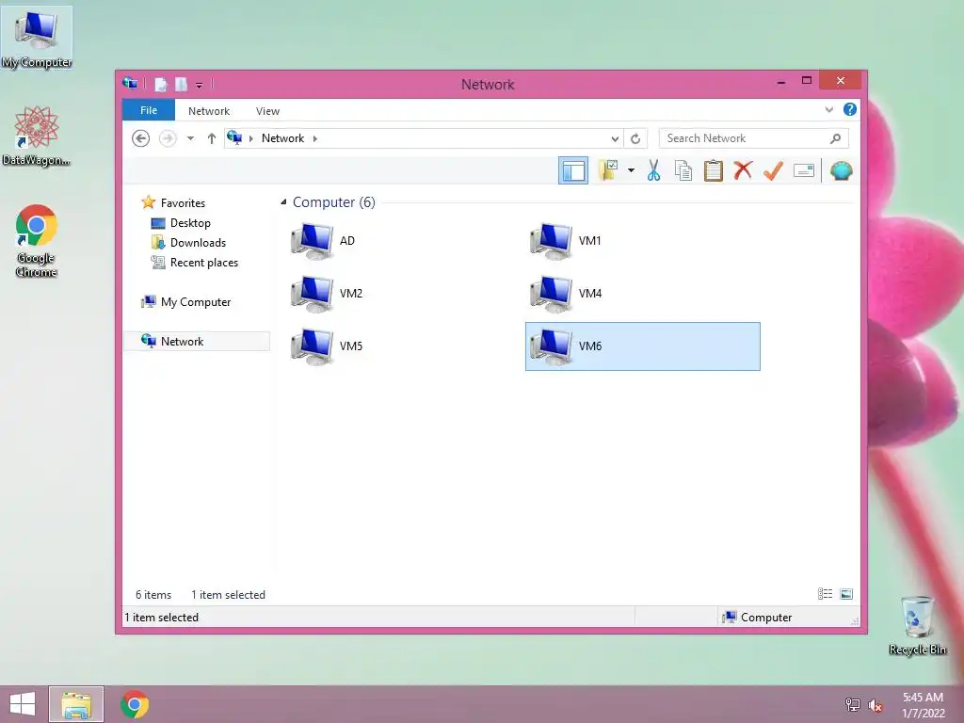Refresh the Network view

[635, 138]
